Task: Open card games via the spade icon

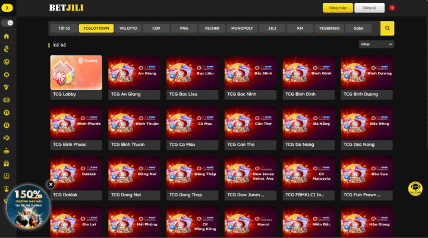Action: coord(7,74)
